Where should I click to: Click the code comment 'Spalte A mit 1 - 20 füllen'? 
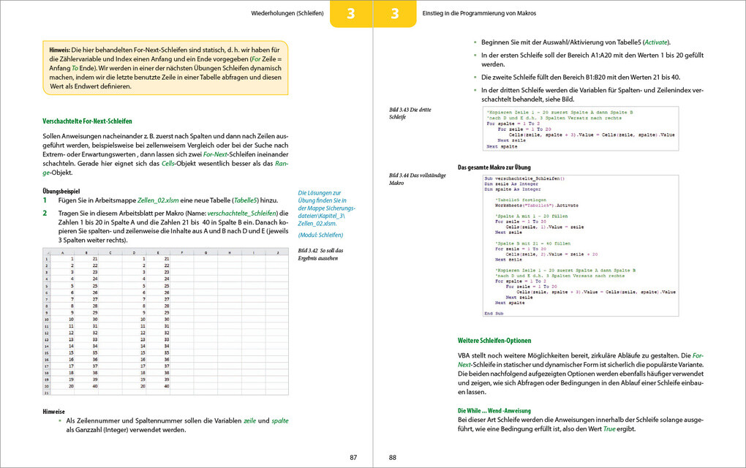[x=531, y=216]
